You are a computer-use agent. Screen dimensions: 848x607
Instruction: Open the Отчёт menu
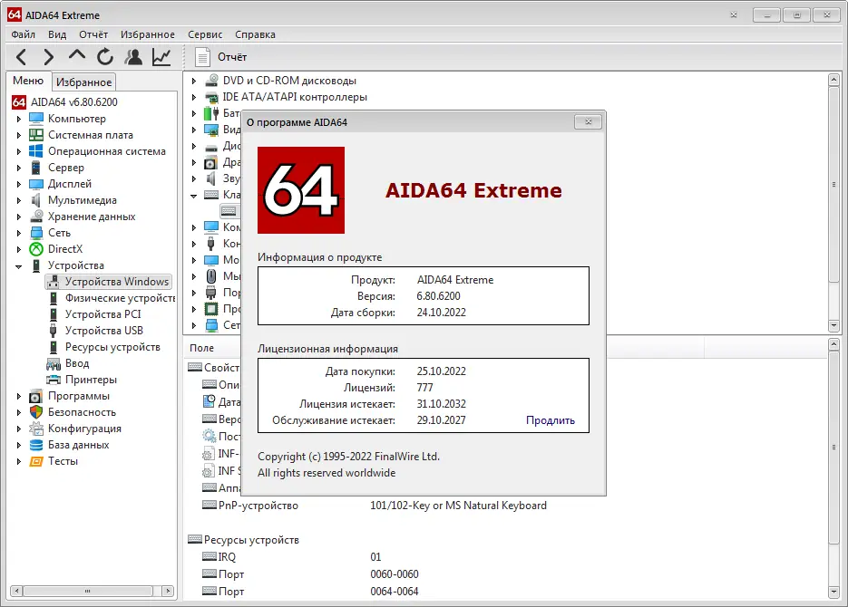93,34
